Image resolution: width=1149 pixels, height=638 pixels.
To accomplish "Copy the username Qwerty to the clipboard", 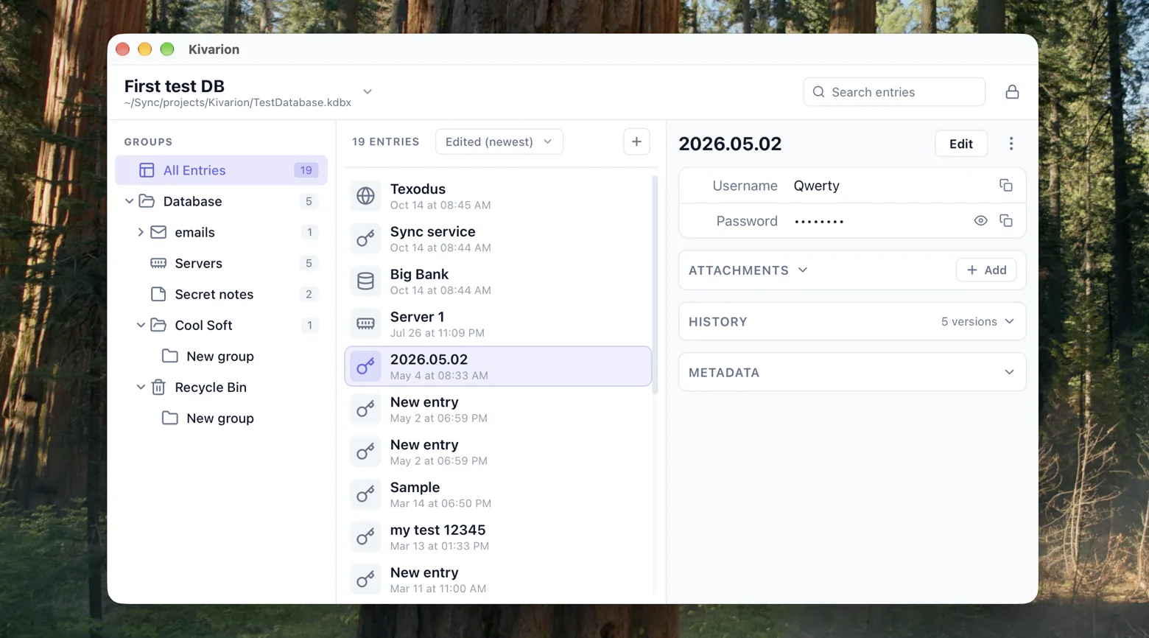I will pos(1005,186).
